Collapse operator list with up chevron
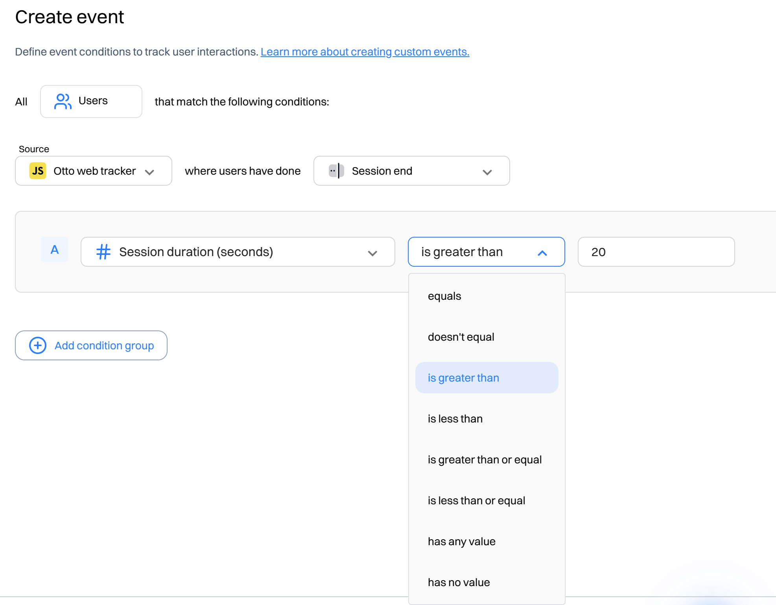This screenshot has height=605, width=776. pos(542,253)
